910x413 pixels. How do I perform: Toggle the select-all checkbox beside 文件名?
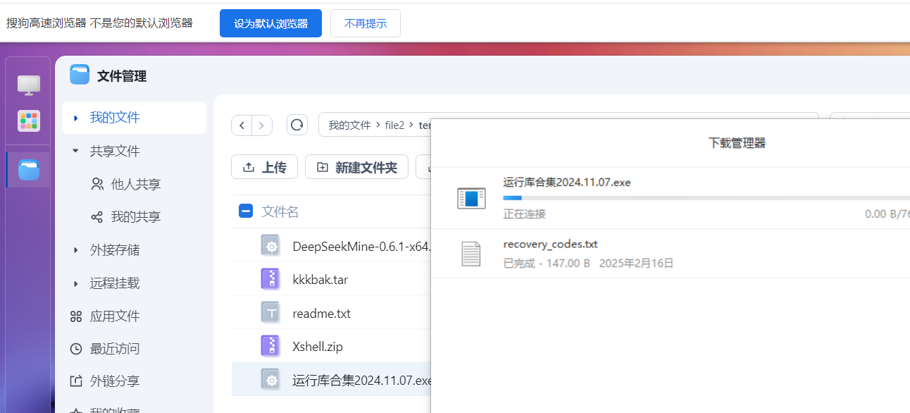point(246,211)
